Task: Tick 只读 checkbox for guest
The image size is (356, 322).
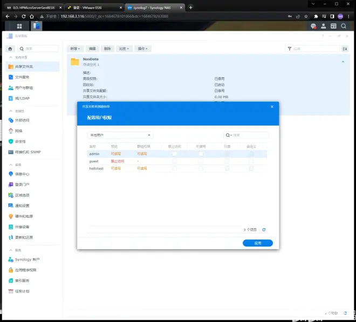Action: [x=227, y=161]
